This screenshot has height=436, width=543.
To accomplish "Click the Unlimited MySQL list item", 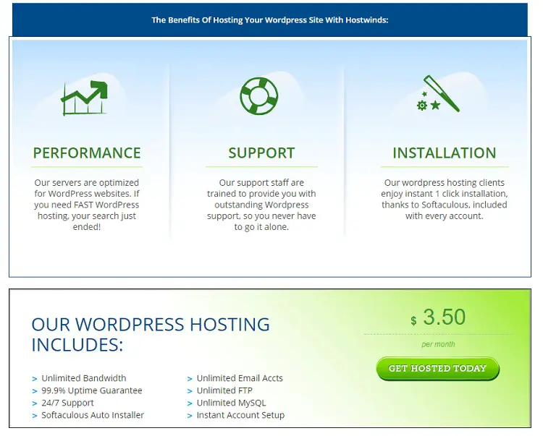I will pyautogui.click(x=232, y=403).
